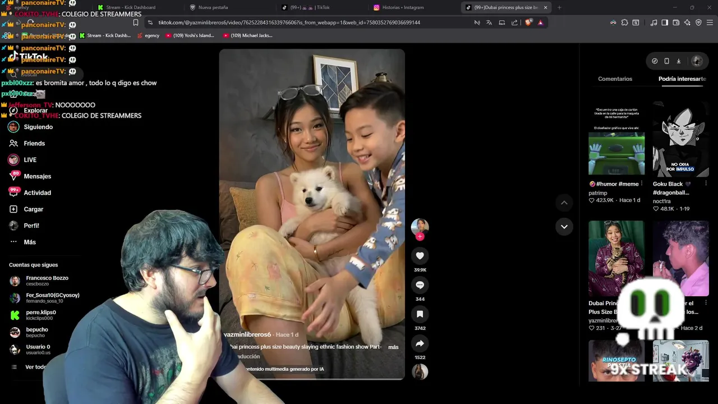Switch to the Comentarios tab

[615, 79]
